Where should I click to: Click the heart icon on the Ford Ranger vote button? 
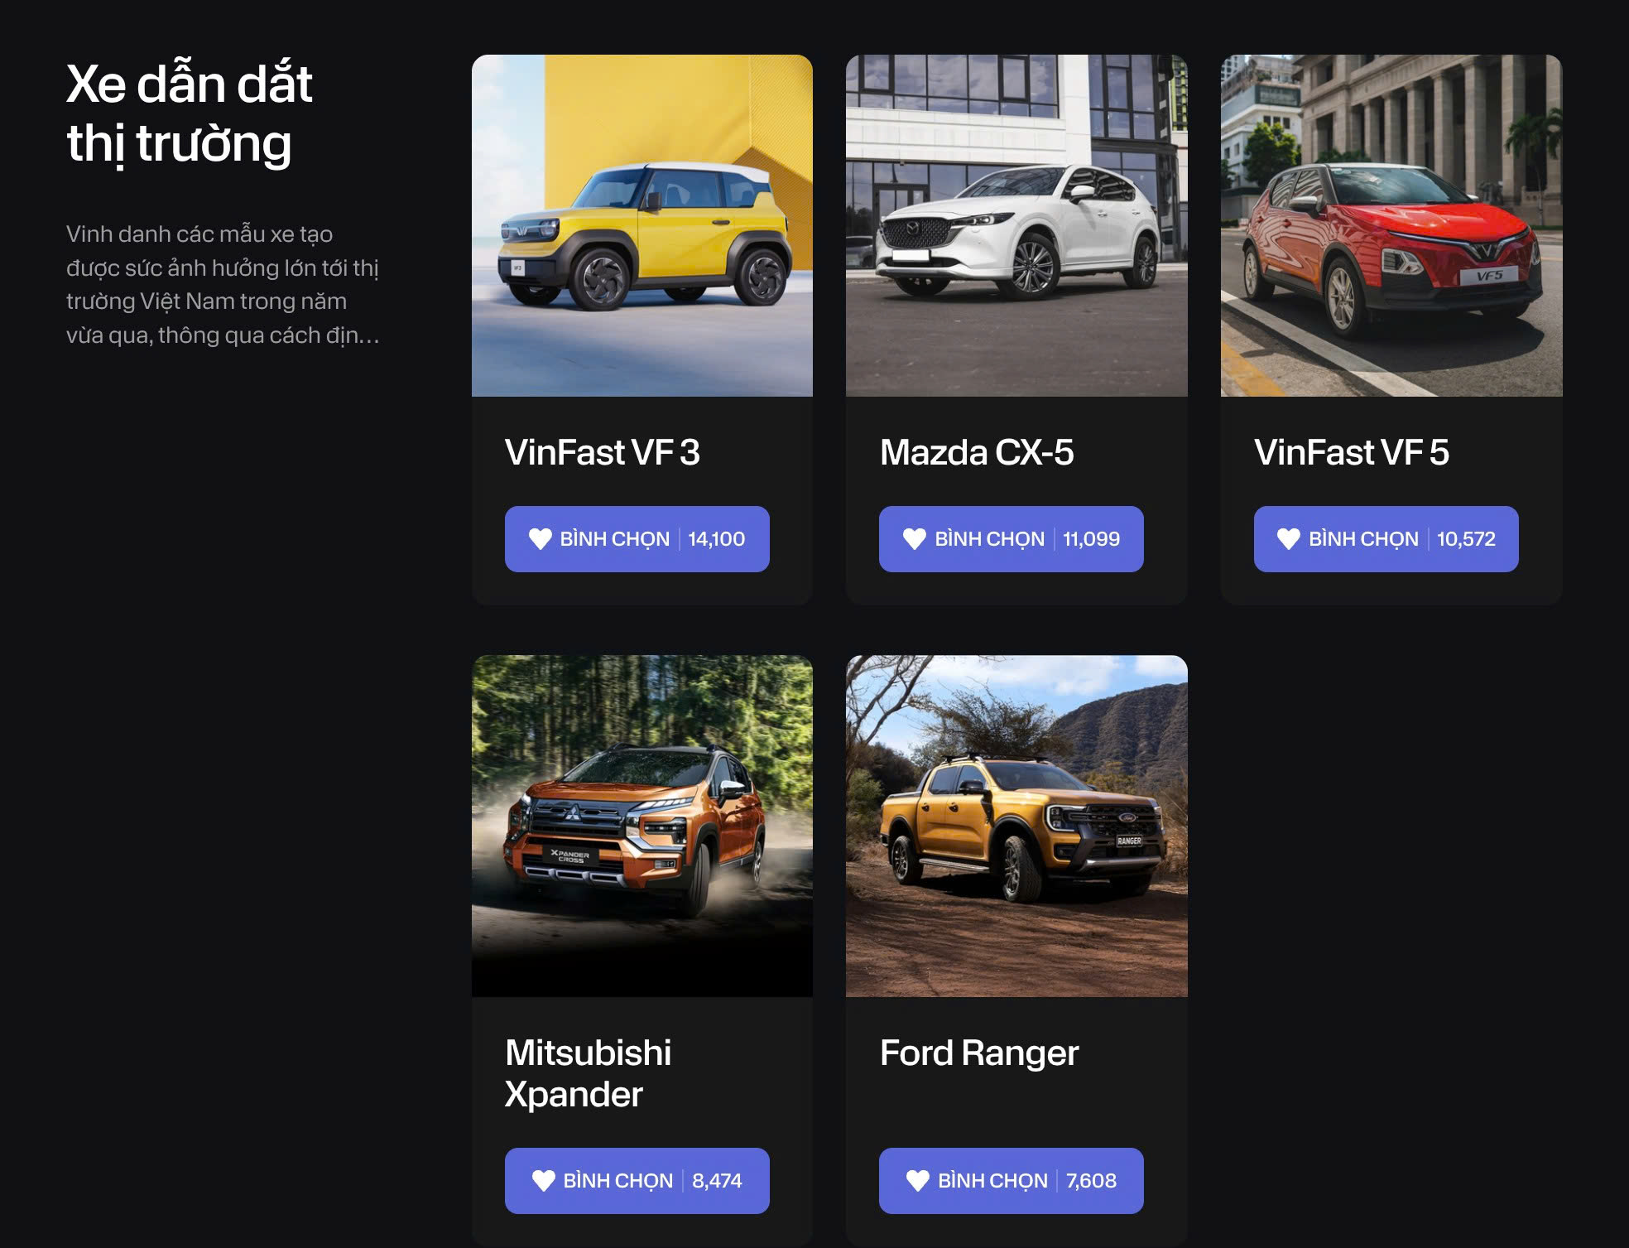click(x=918, y=1181)
